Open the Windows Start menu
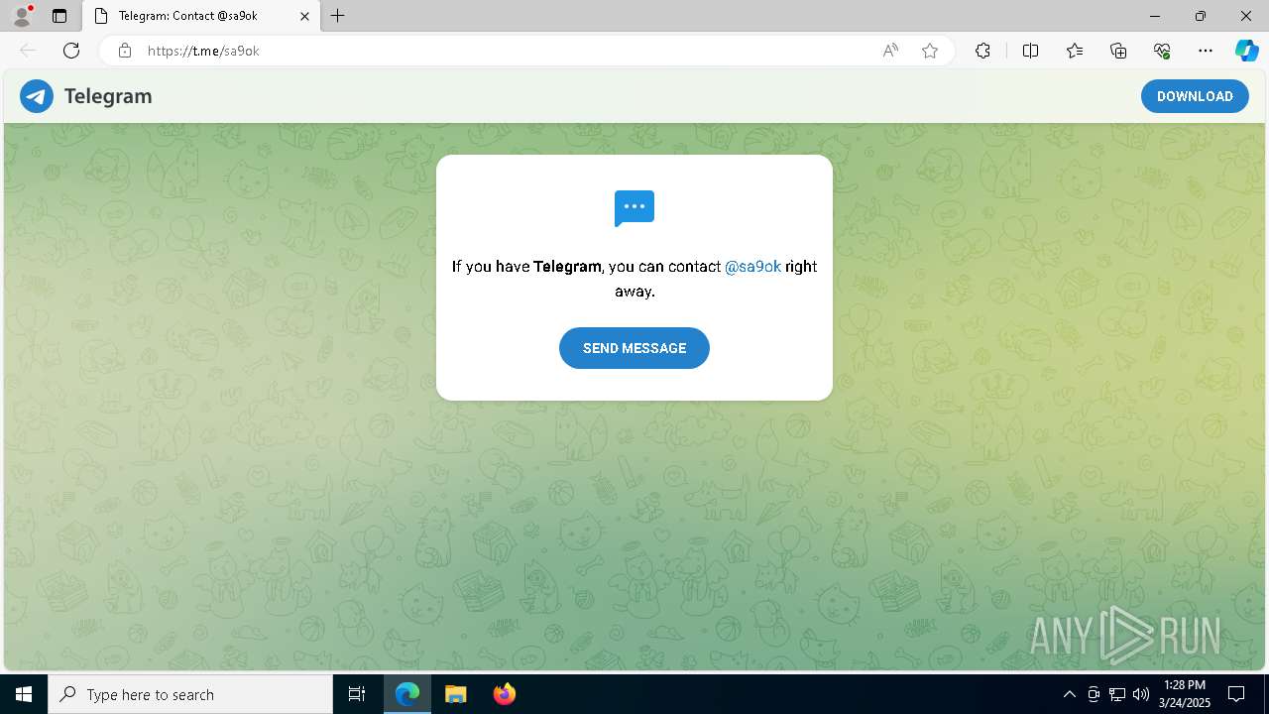 tap(24, 694)
